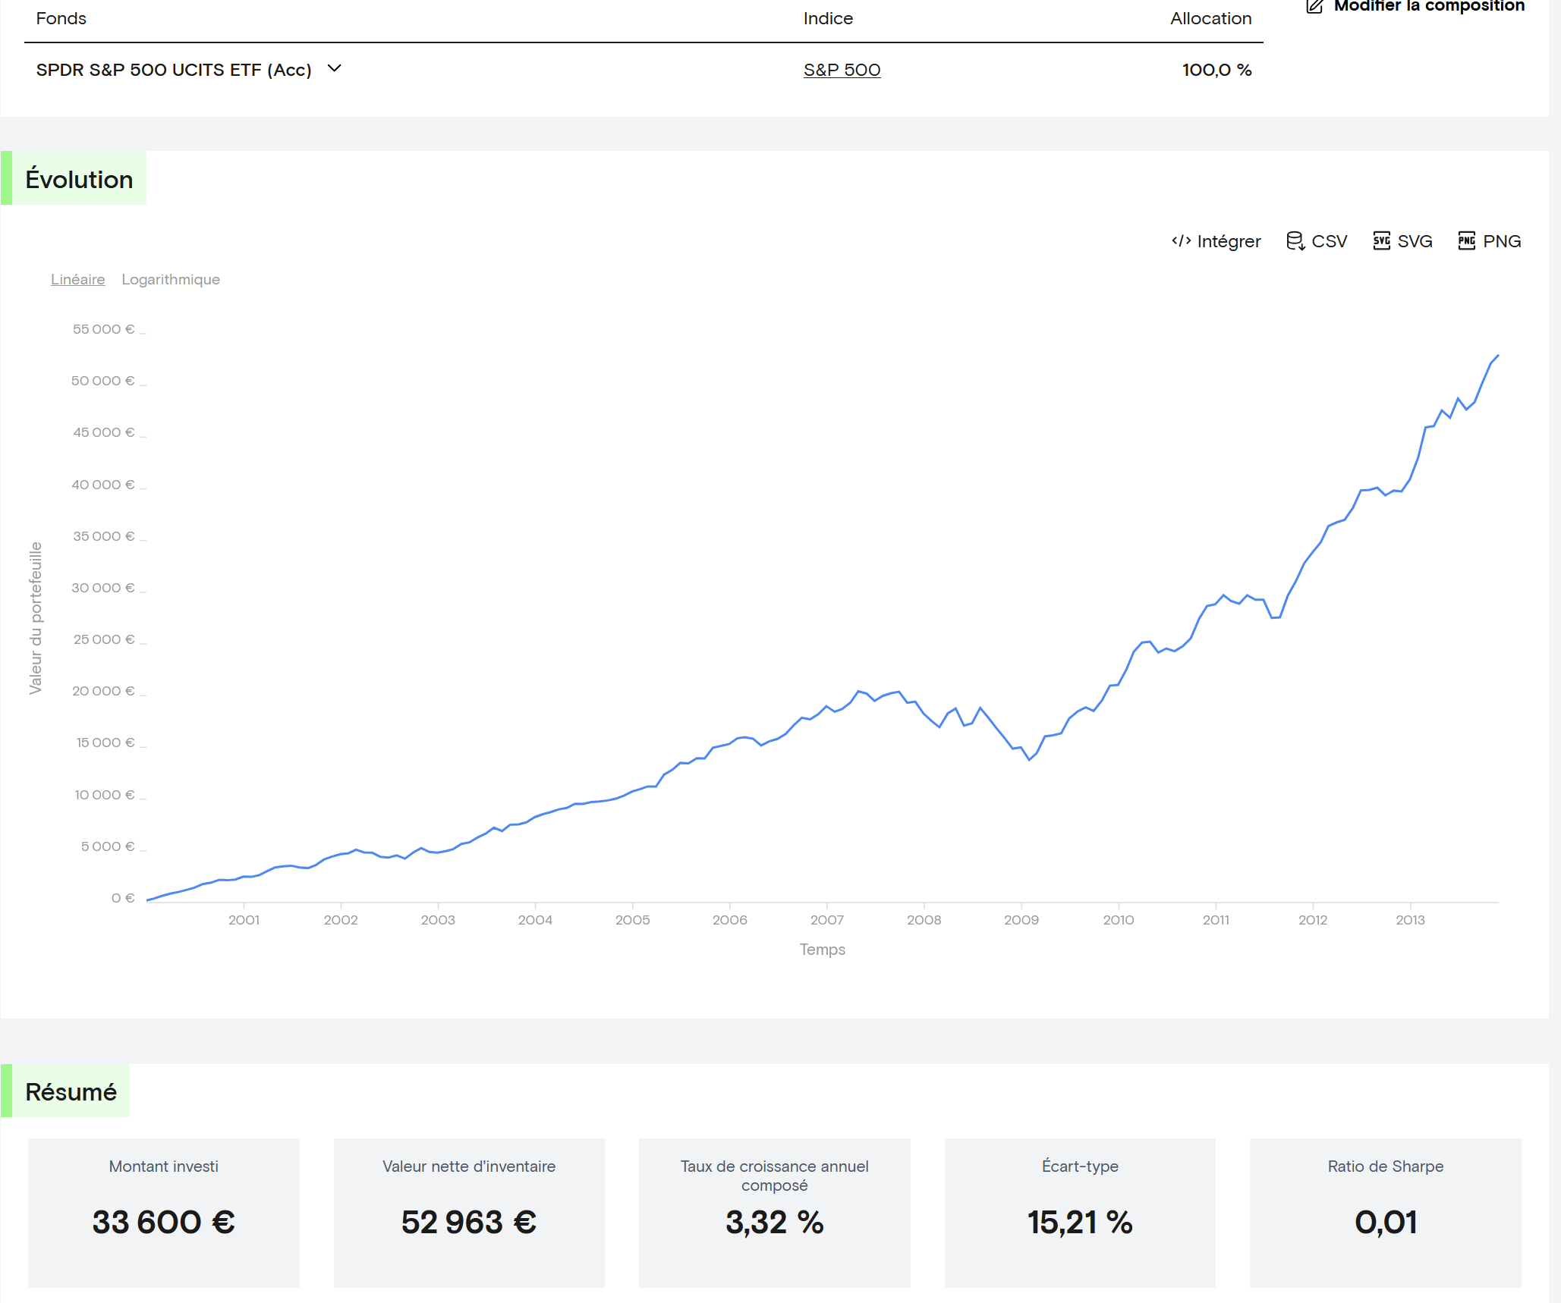Click the 2009 tick on time axis
Screen dimensions: 1561x1303
[1021, 919]
